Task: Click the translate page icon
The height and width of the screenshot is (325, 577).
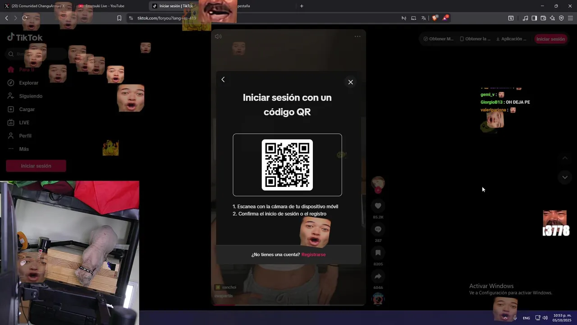Action: pos(424,18)
